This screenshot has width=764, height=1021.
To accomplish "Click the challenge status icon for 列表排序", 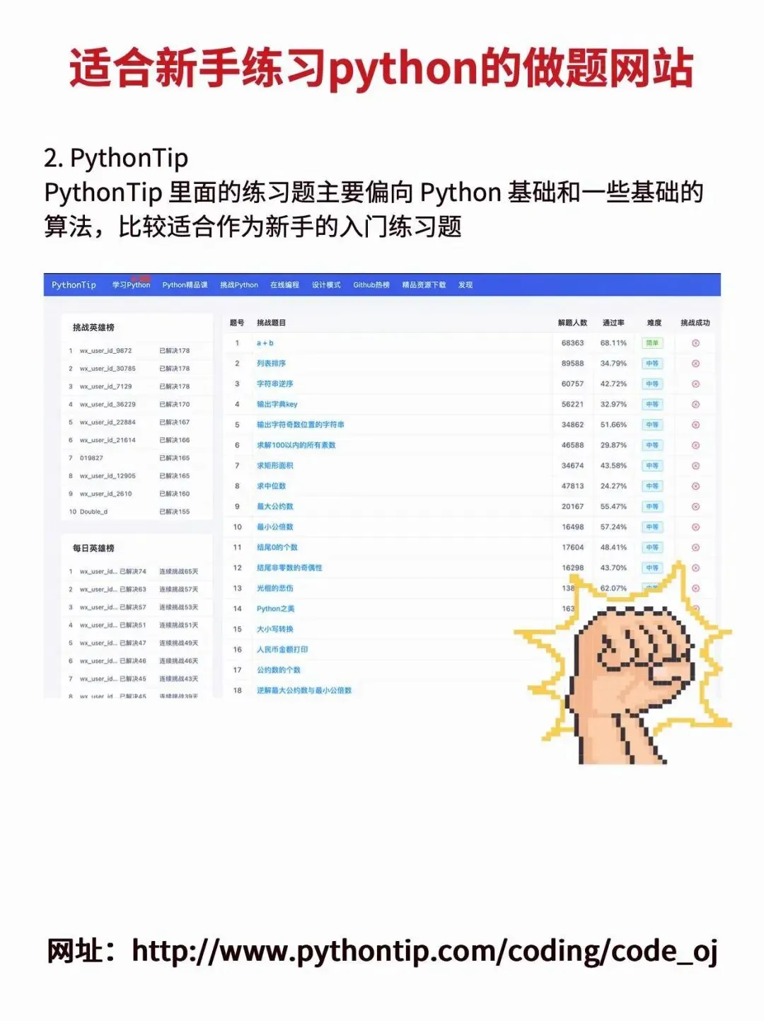I will click(695, 364).
